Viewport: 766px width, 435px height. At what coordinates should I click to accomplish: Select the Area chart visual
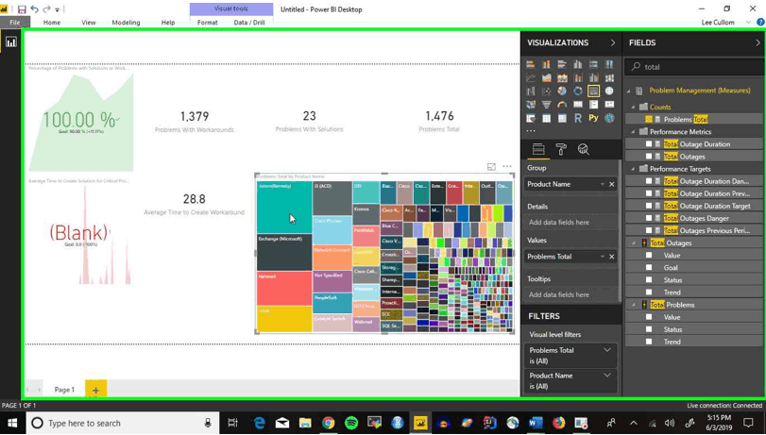tap(547, 77)
